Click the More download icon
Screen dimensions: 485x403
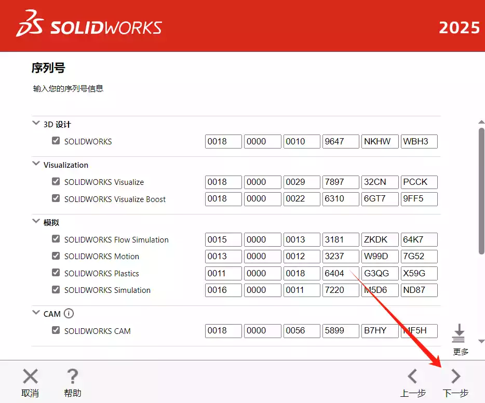click(458, 333)
